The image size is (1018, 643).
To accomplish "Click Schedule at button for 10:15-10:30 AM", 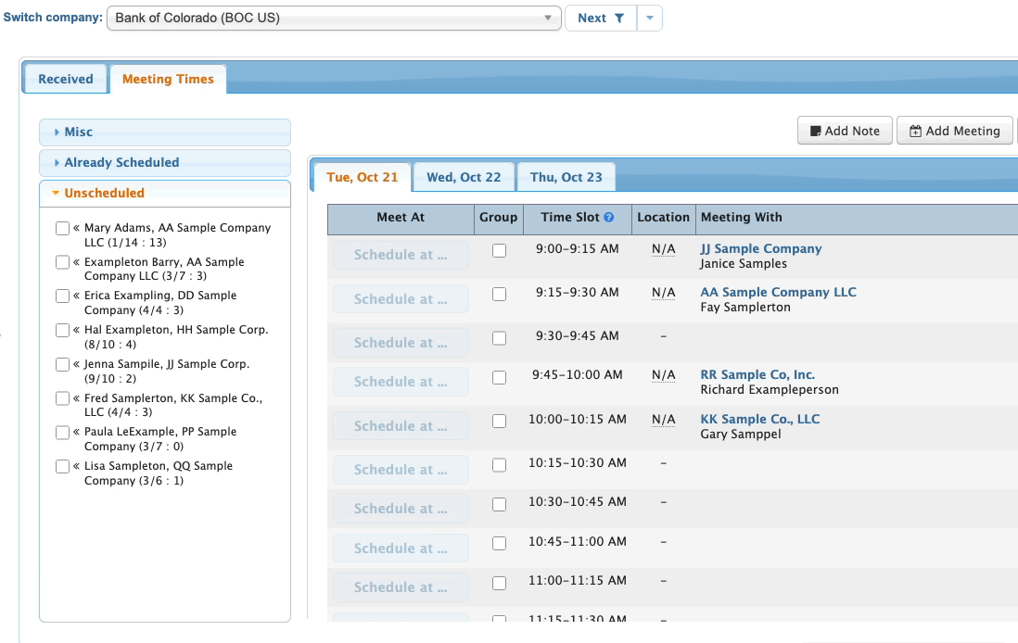I will [x=401, y=470].
